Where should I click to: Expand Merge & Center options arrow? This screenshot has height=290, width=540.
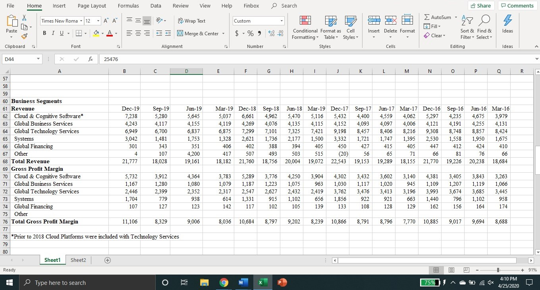click(223, 34)
